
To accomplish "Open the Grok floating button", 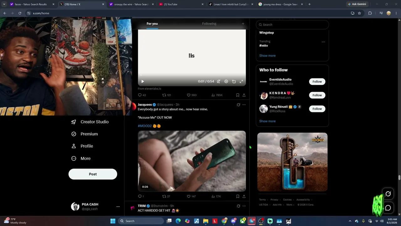I will [x=388, y=194].
